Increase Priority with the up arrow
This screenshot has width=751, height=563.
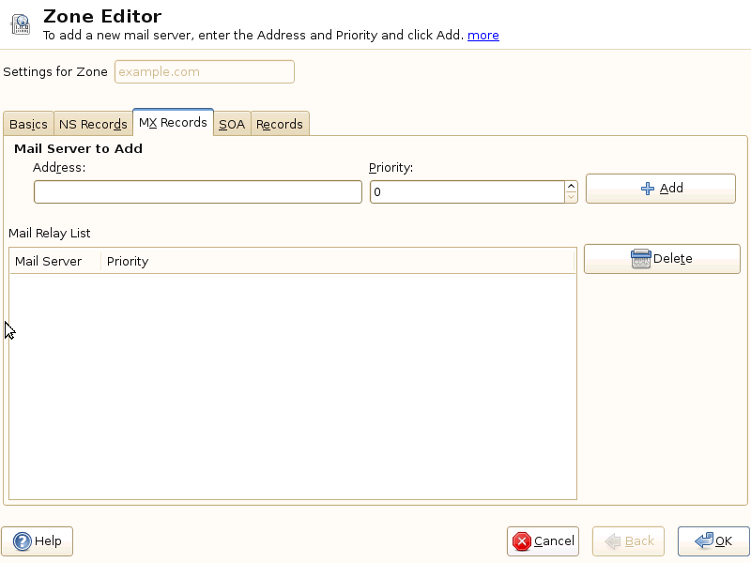pyautogui.click(x=571, y=187)
